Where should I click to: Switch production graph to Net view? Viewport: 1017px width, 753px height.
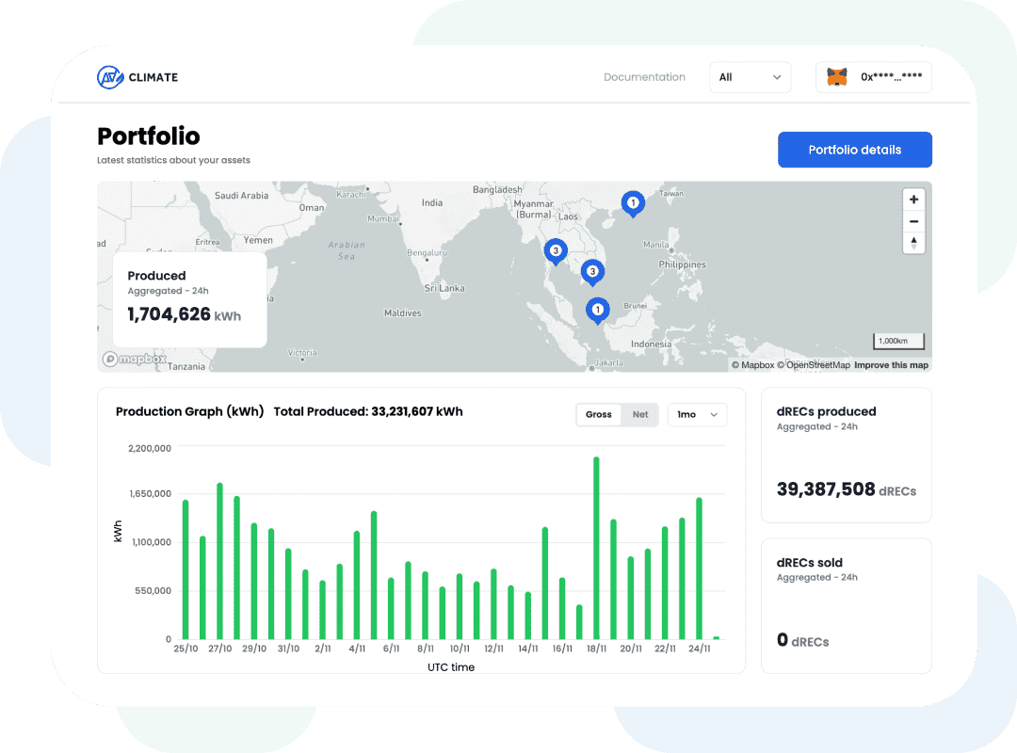pos(639,414)
